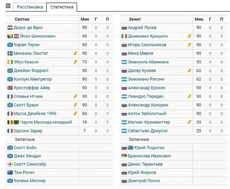
Task: Switch to the Расстановка tab
Action: 30,7
